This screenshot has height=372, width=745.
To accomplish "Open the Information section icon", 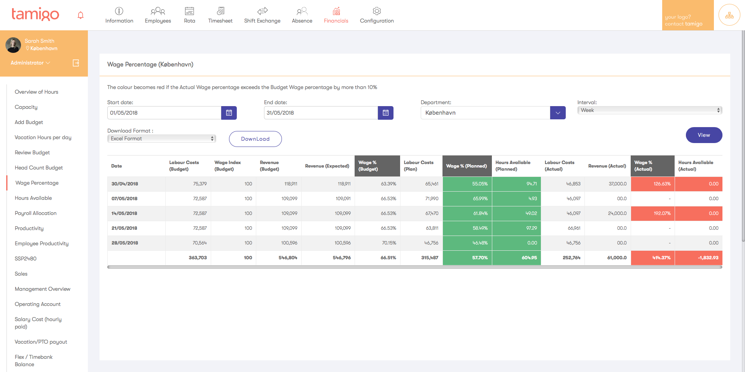I will point(119,11).
